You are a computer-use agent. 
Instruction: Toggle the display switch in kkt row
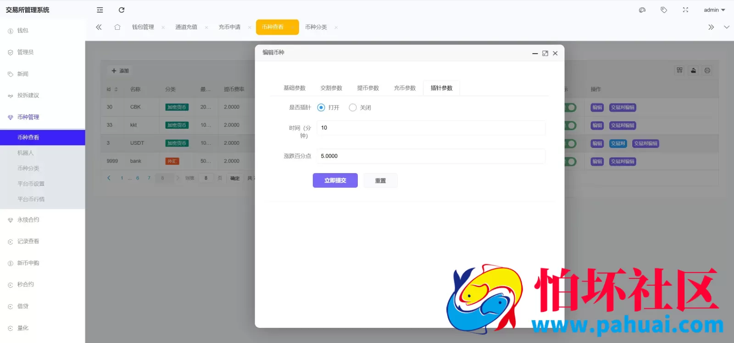570,125
